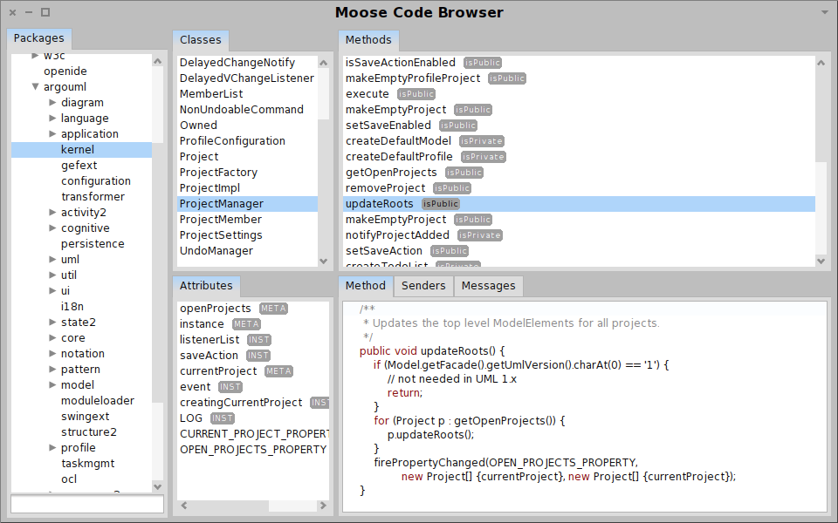
Task: Select the OPEN_PROJECTS_PROPERTY attribute
Action: pyautogui.click(x=253, y=450)
